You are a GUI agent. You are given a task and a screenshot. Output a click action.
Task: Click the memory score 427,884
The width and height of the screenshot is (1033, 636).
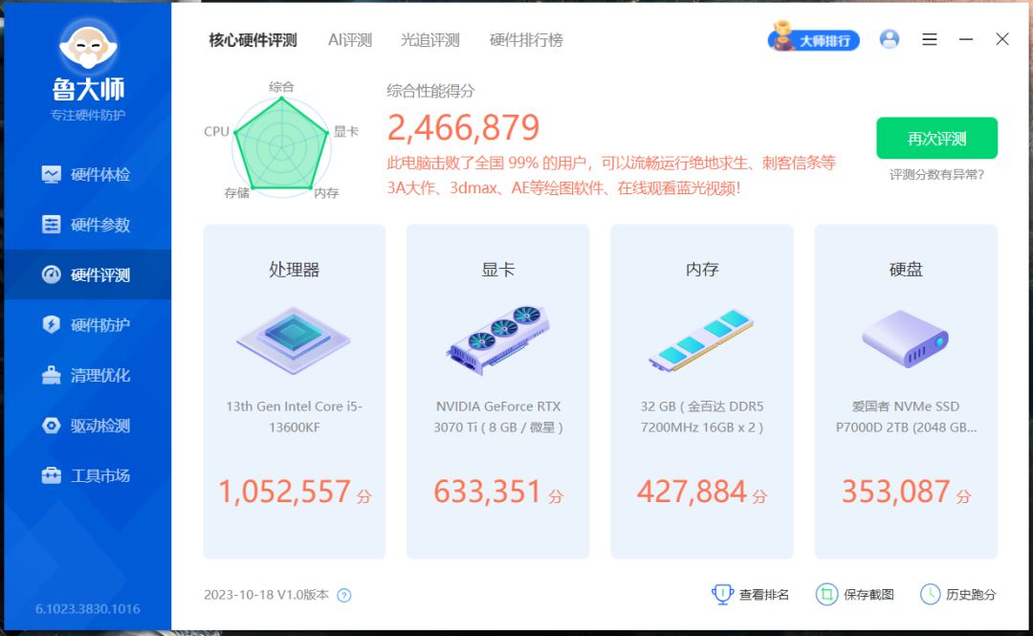(x=692, y=492)
